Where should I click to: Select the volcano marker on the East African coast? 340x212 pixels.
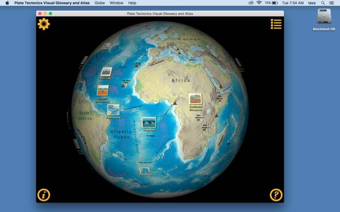coord(216,115)
